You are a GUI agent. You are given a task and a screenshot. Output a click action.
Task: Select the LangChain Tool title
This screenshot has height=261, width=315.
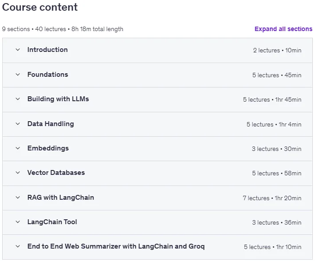[52, 222]
